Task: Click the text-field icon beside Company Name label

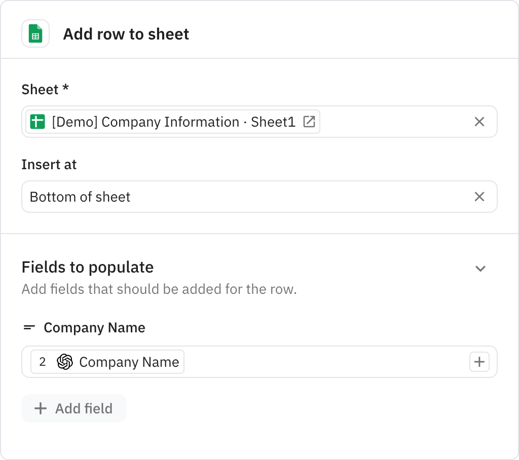Action: pos(29,328)
